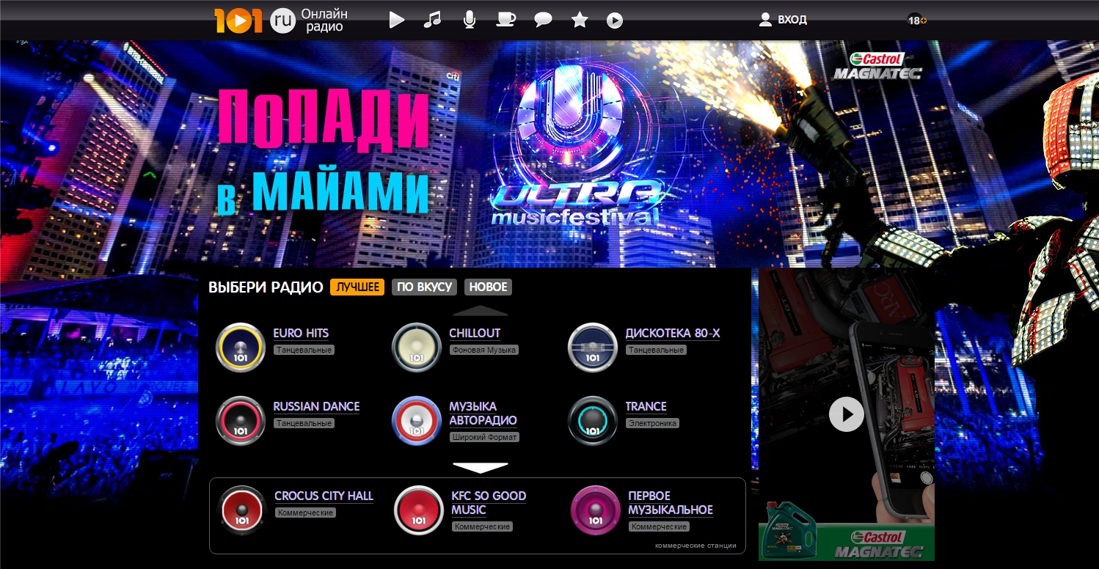Click the Коммерческие tag under Первое Музыкальное
This screenshot has width=1099, height=569.
pos(659,527)
